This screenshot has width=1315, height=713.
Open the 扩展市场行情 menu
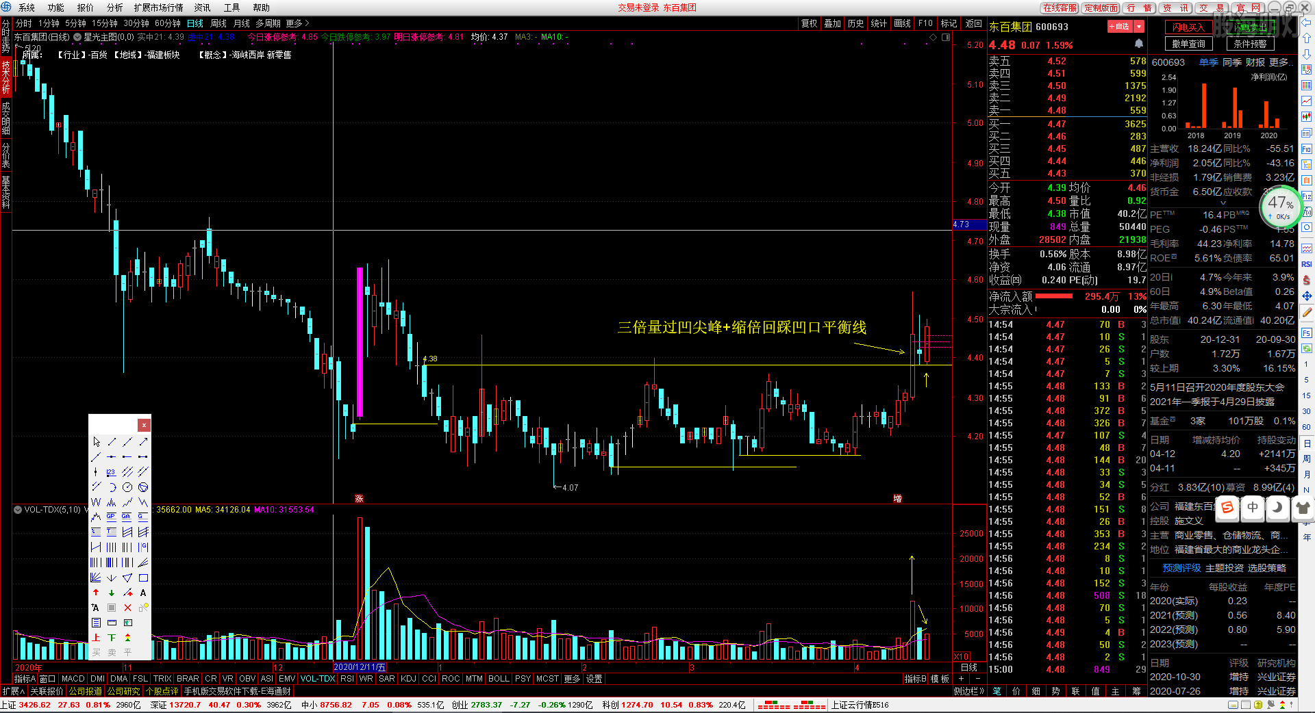point(158,8)
